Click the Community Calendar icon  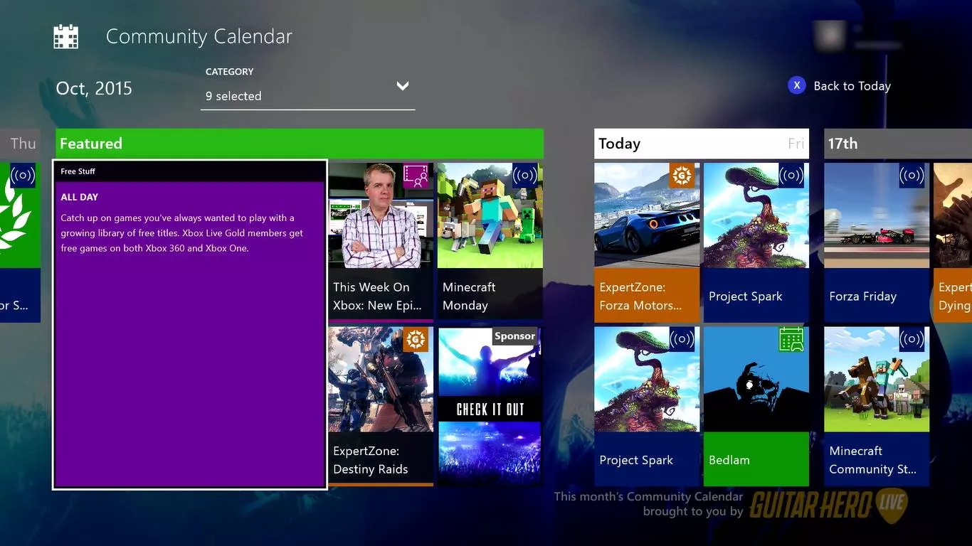pyautogui.click(x=66, y=36)
